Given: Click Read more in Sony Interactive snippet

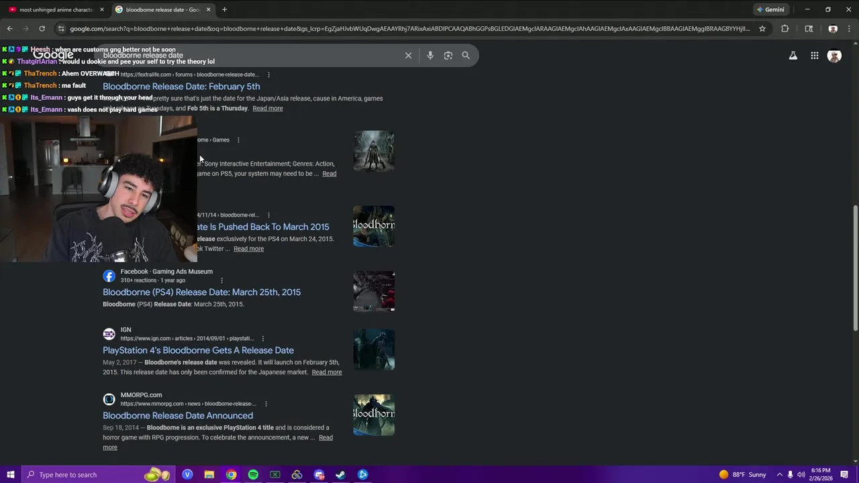Looking at the screenshot, I should coord(330,174).
